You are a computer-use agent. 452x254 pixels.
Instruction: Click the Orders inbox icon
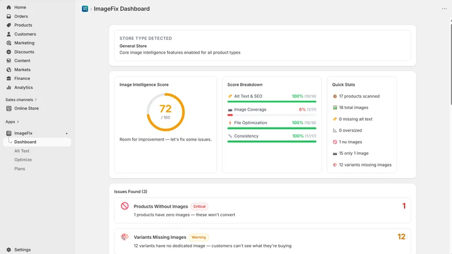(8, 16)
